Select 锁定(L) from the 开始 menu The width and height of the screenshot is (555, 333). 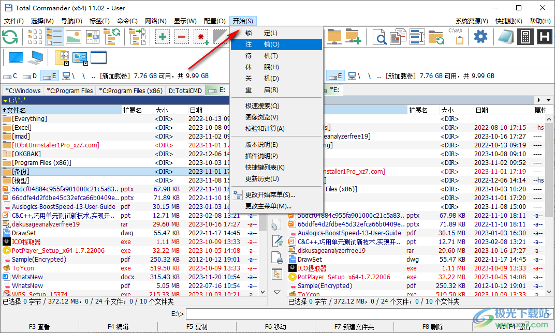276,33
